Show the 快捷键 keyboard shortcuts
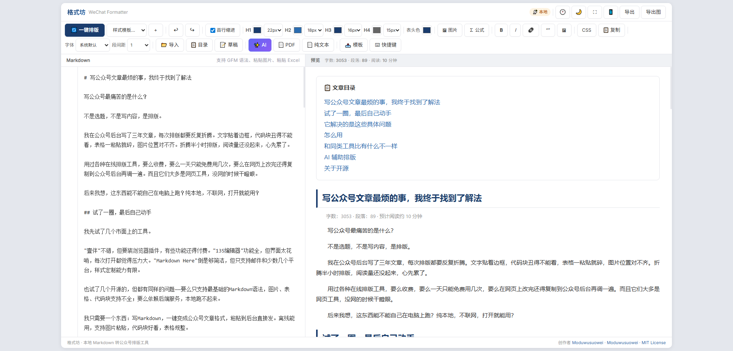733x351 pixels. (386, 45)
